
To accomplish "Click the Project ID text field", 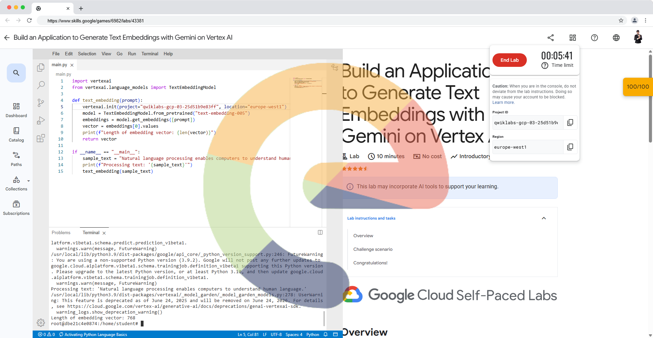I will pos(528,123).
